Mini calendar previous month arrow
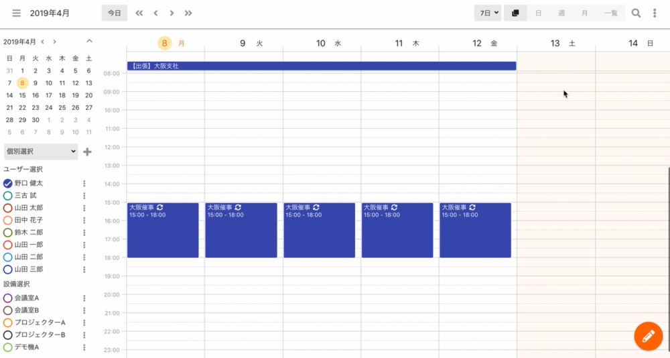The height and width of the screenshot is (358, 670). (42, 42)
